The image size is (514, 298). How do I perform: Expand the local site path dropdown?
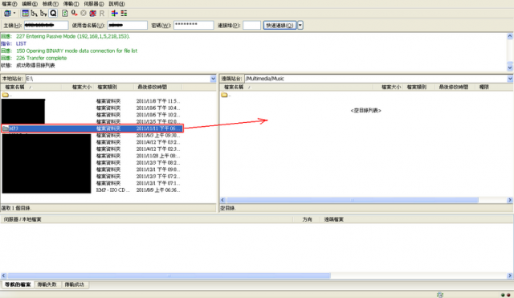(x=213, y=79)
